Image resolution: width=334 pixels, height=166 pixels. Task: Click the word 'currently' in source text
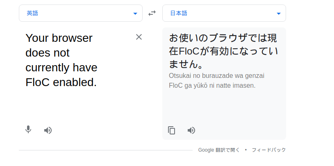[48, 68]
